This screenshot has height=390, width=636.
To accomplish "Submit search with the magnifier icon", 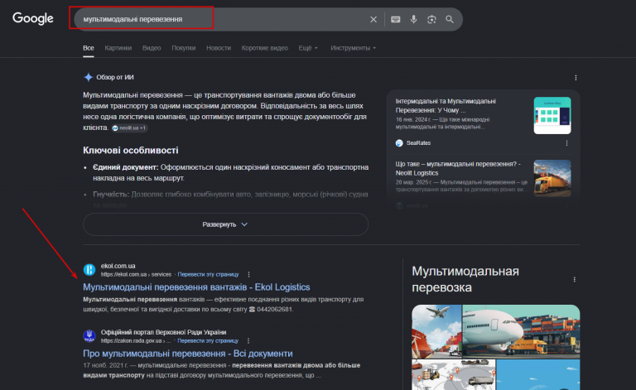I will tap(450, 19).
